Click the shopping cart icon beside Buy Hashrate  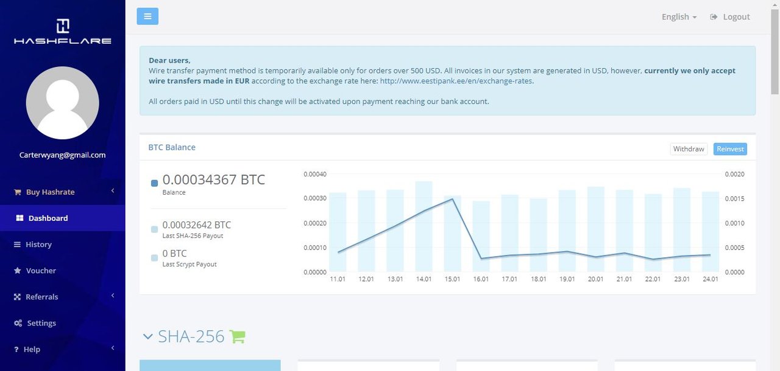point(18,192)
